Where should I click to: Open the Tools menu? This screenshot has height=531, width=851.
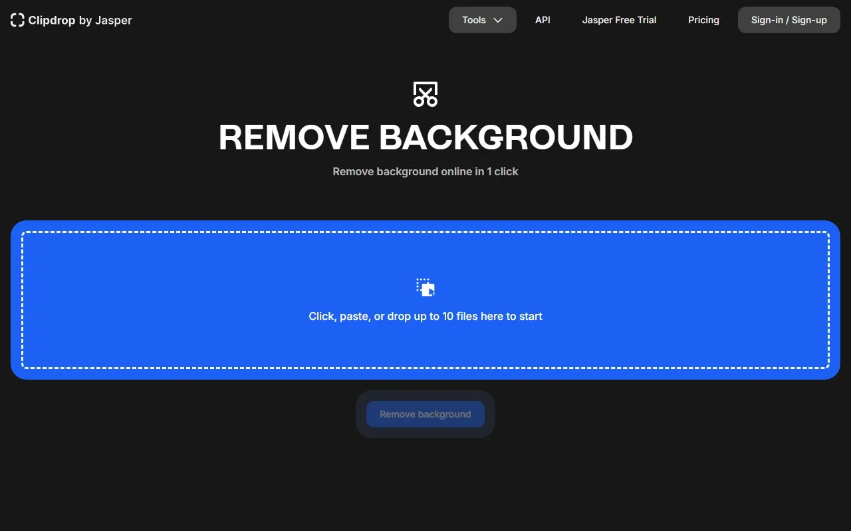tap(482, 20)
